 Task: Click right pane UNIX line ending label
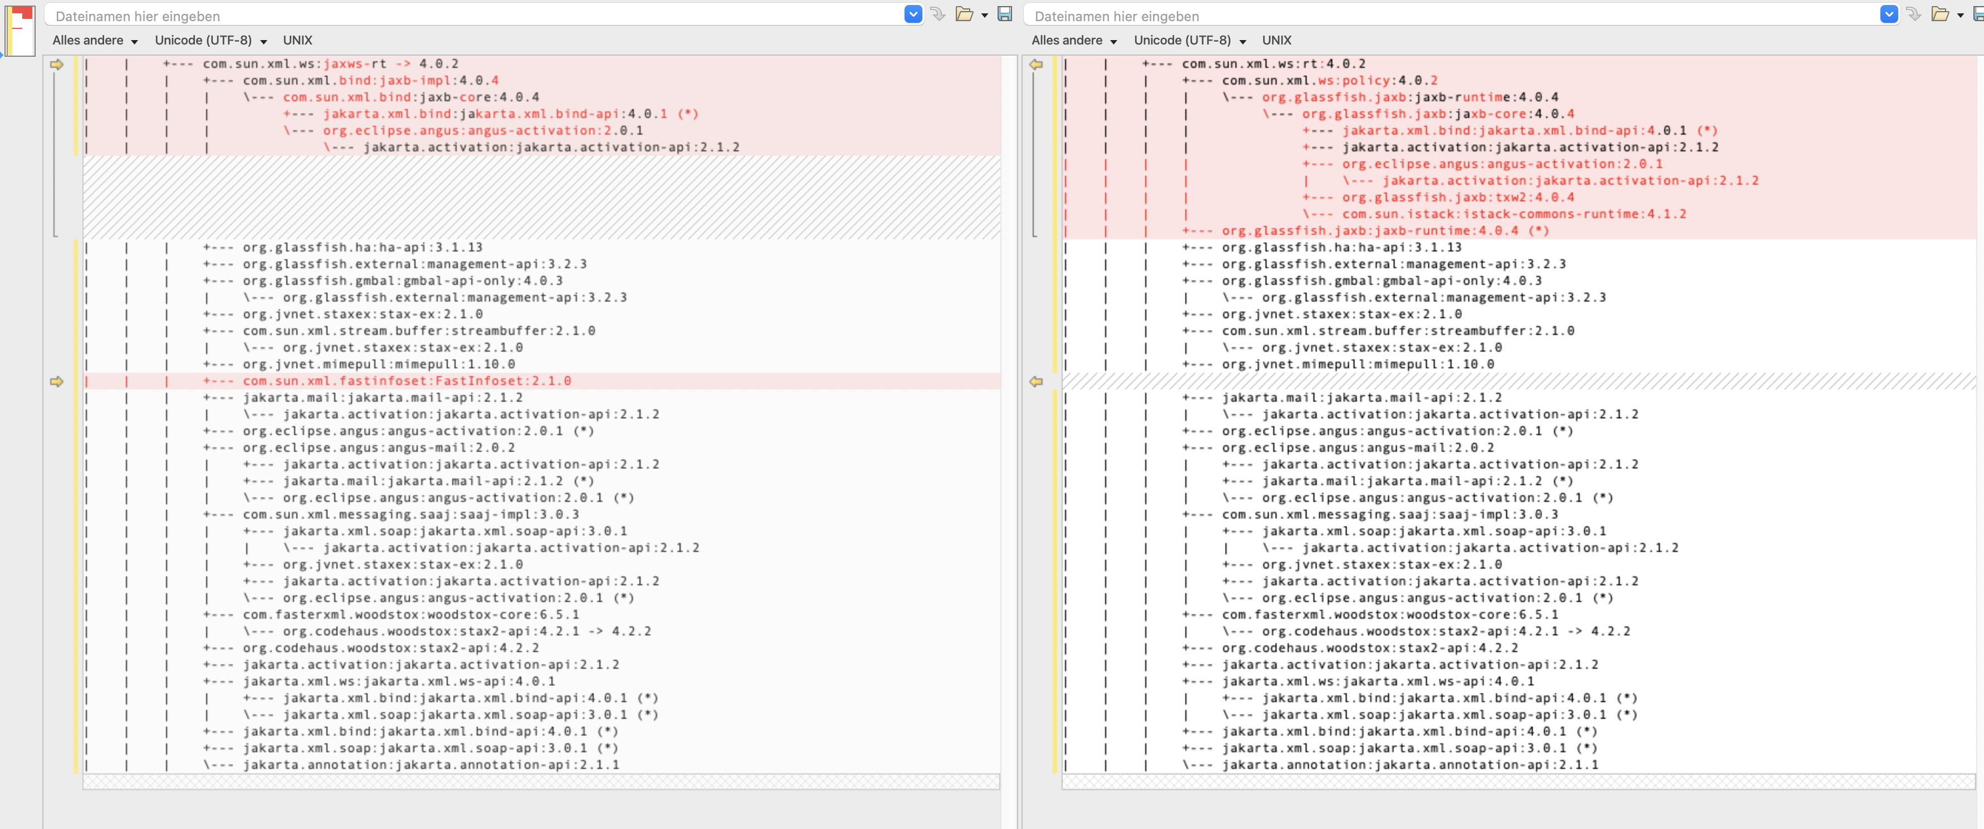[x=1276, y=40]
